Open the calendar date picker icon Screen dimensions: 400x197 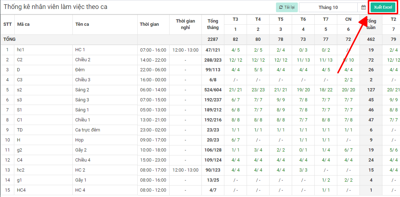[x=363, y=8]
